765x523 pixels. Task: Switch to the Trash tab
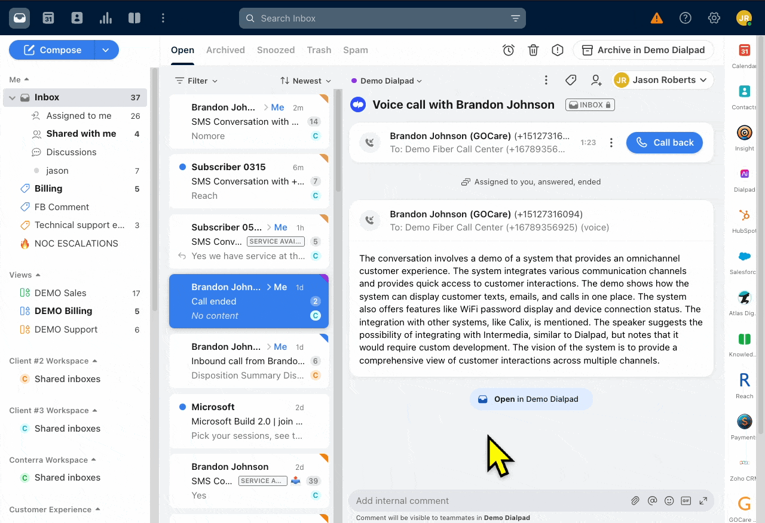pos(319,50)
